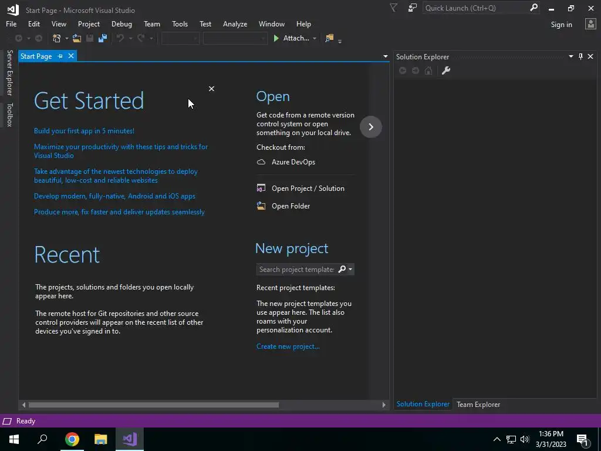
Task: Click the Search project templates field
Action: 296,269
